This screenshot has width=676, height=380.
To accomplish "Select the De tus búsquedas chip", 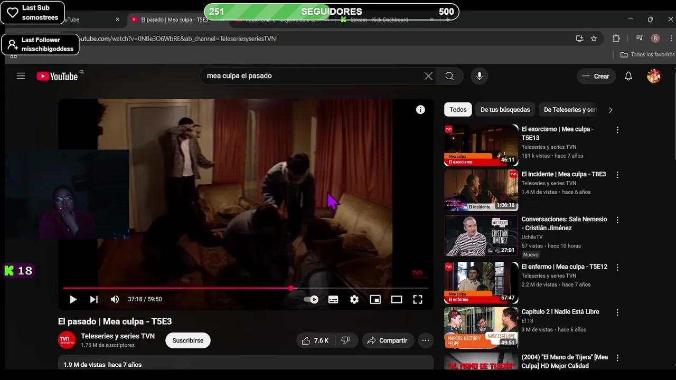I will tap(505, 110).
